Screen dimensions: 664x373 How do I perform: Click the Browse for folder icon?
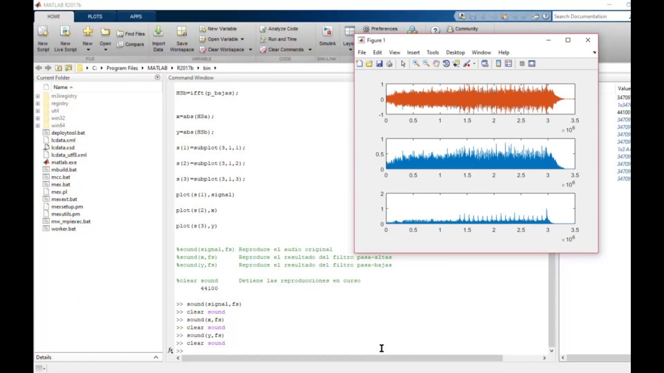(x=68, y=68)
